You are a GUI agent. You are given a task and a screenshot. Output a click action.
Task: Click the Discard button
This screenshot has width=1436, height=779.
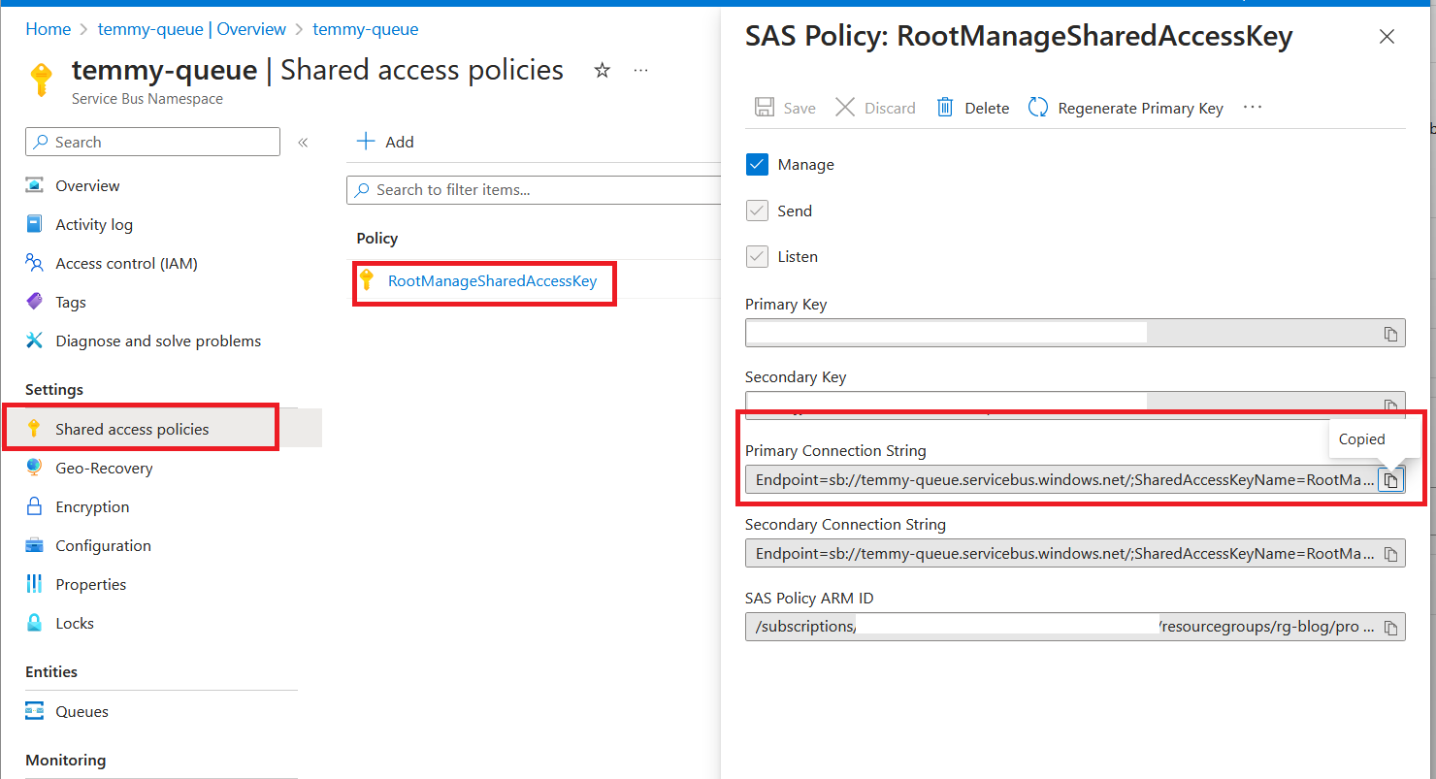(875, 108)
